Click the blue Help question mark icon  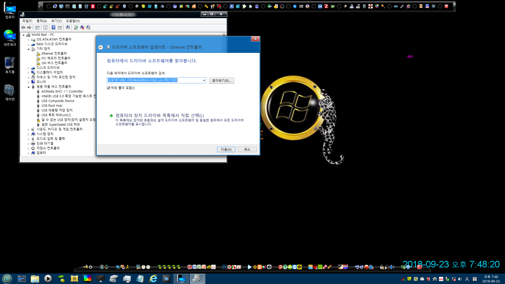(53, 27)
